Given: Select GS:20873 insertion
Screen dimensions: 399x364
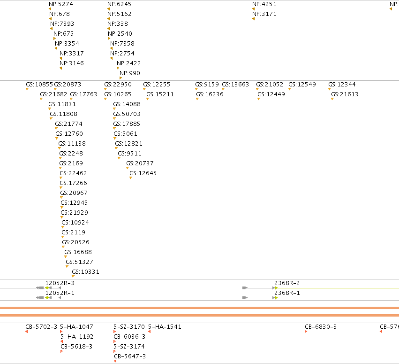Looking at the screenshot, I should coord(68,85).
